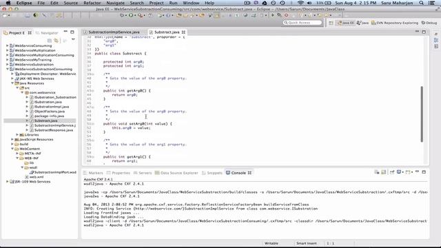
Task: Switch to the Markers tab
Action: [93, 173]
